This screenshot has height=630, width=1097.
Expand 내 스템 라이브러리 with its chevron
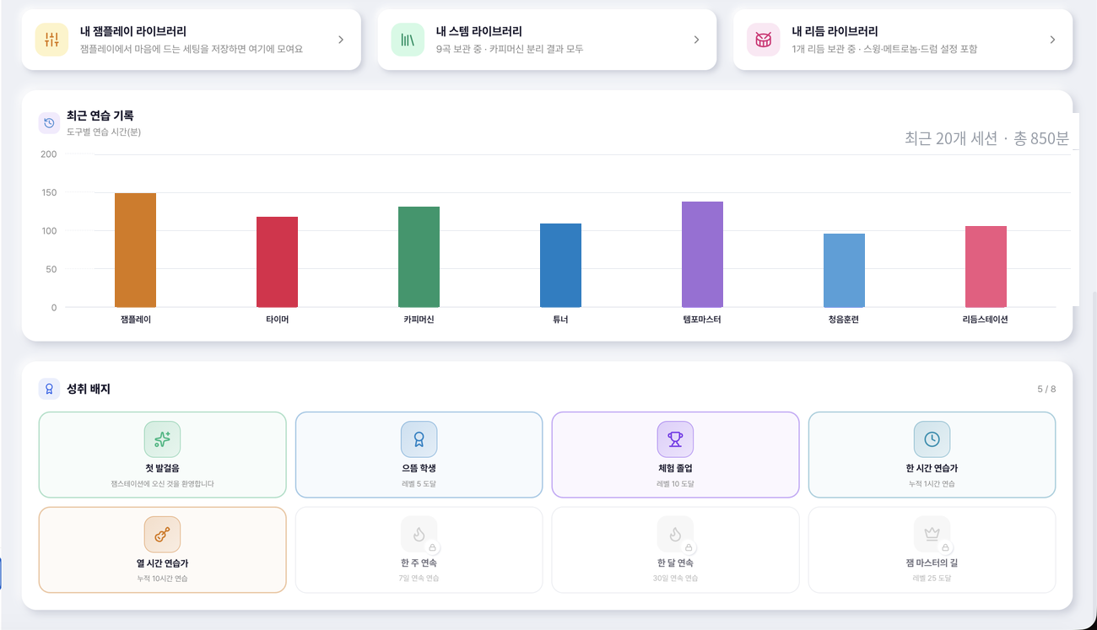(696, 40)
